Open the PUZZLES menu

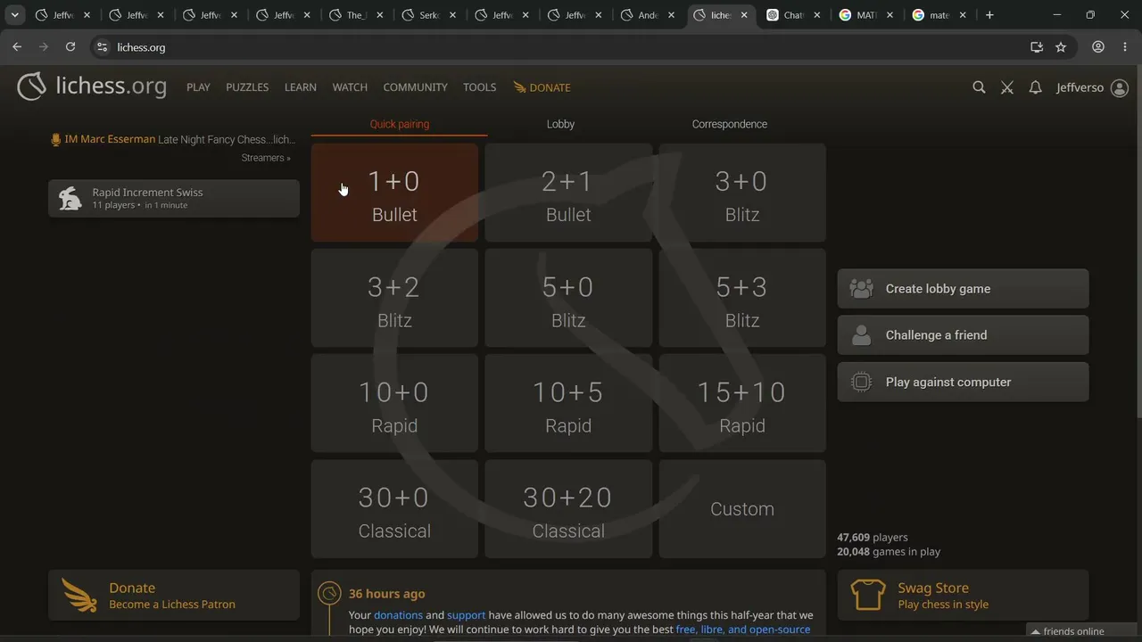(x=247, y=87)
